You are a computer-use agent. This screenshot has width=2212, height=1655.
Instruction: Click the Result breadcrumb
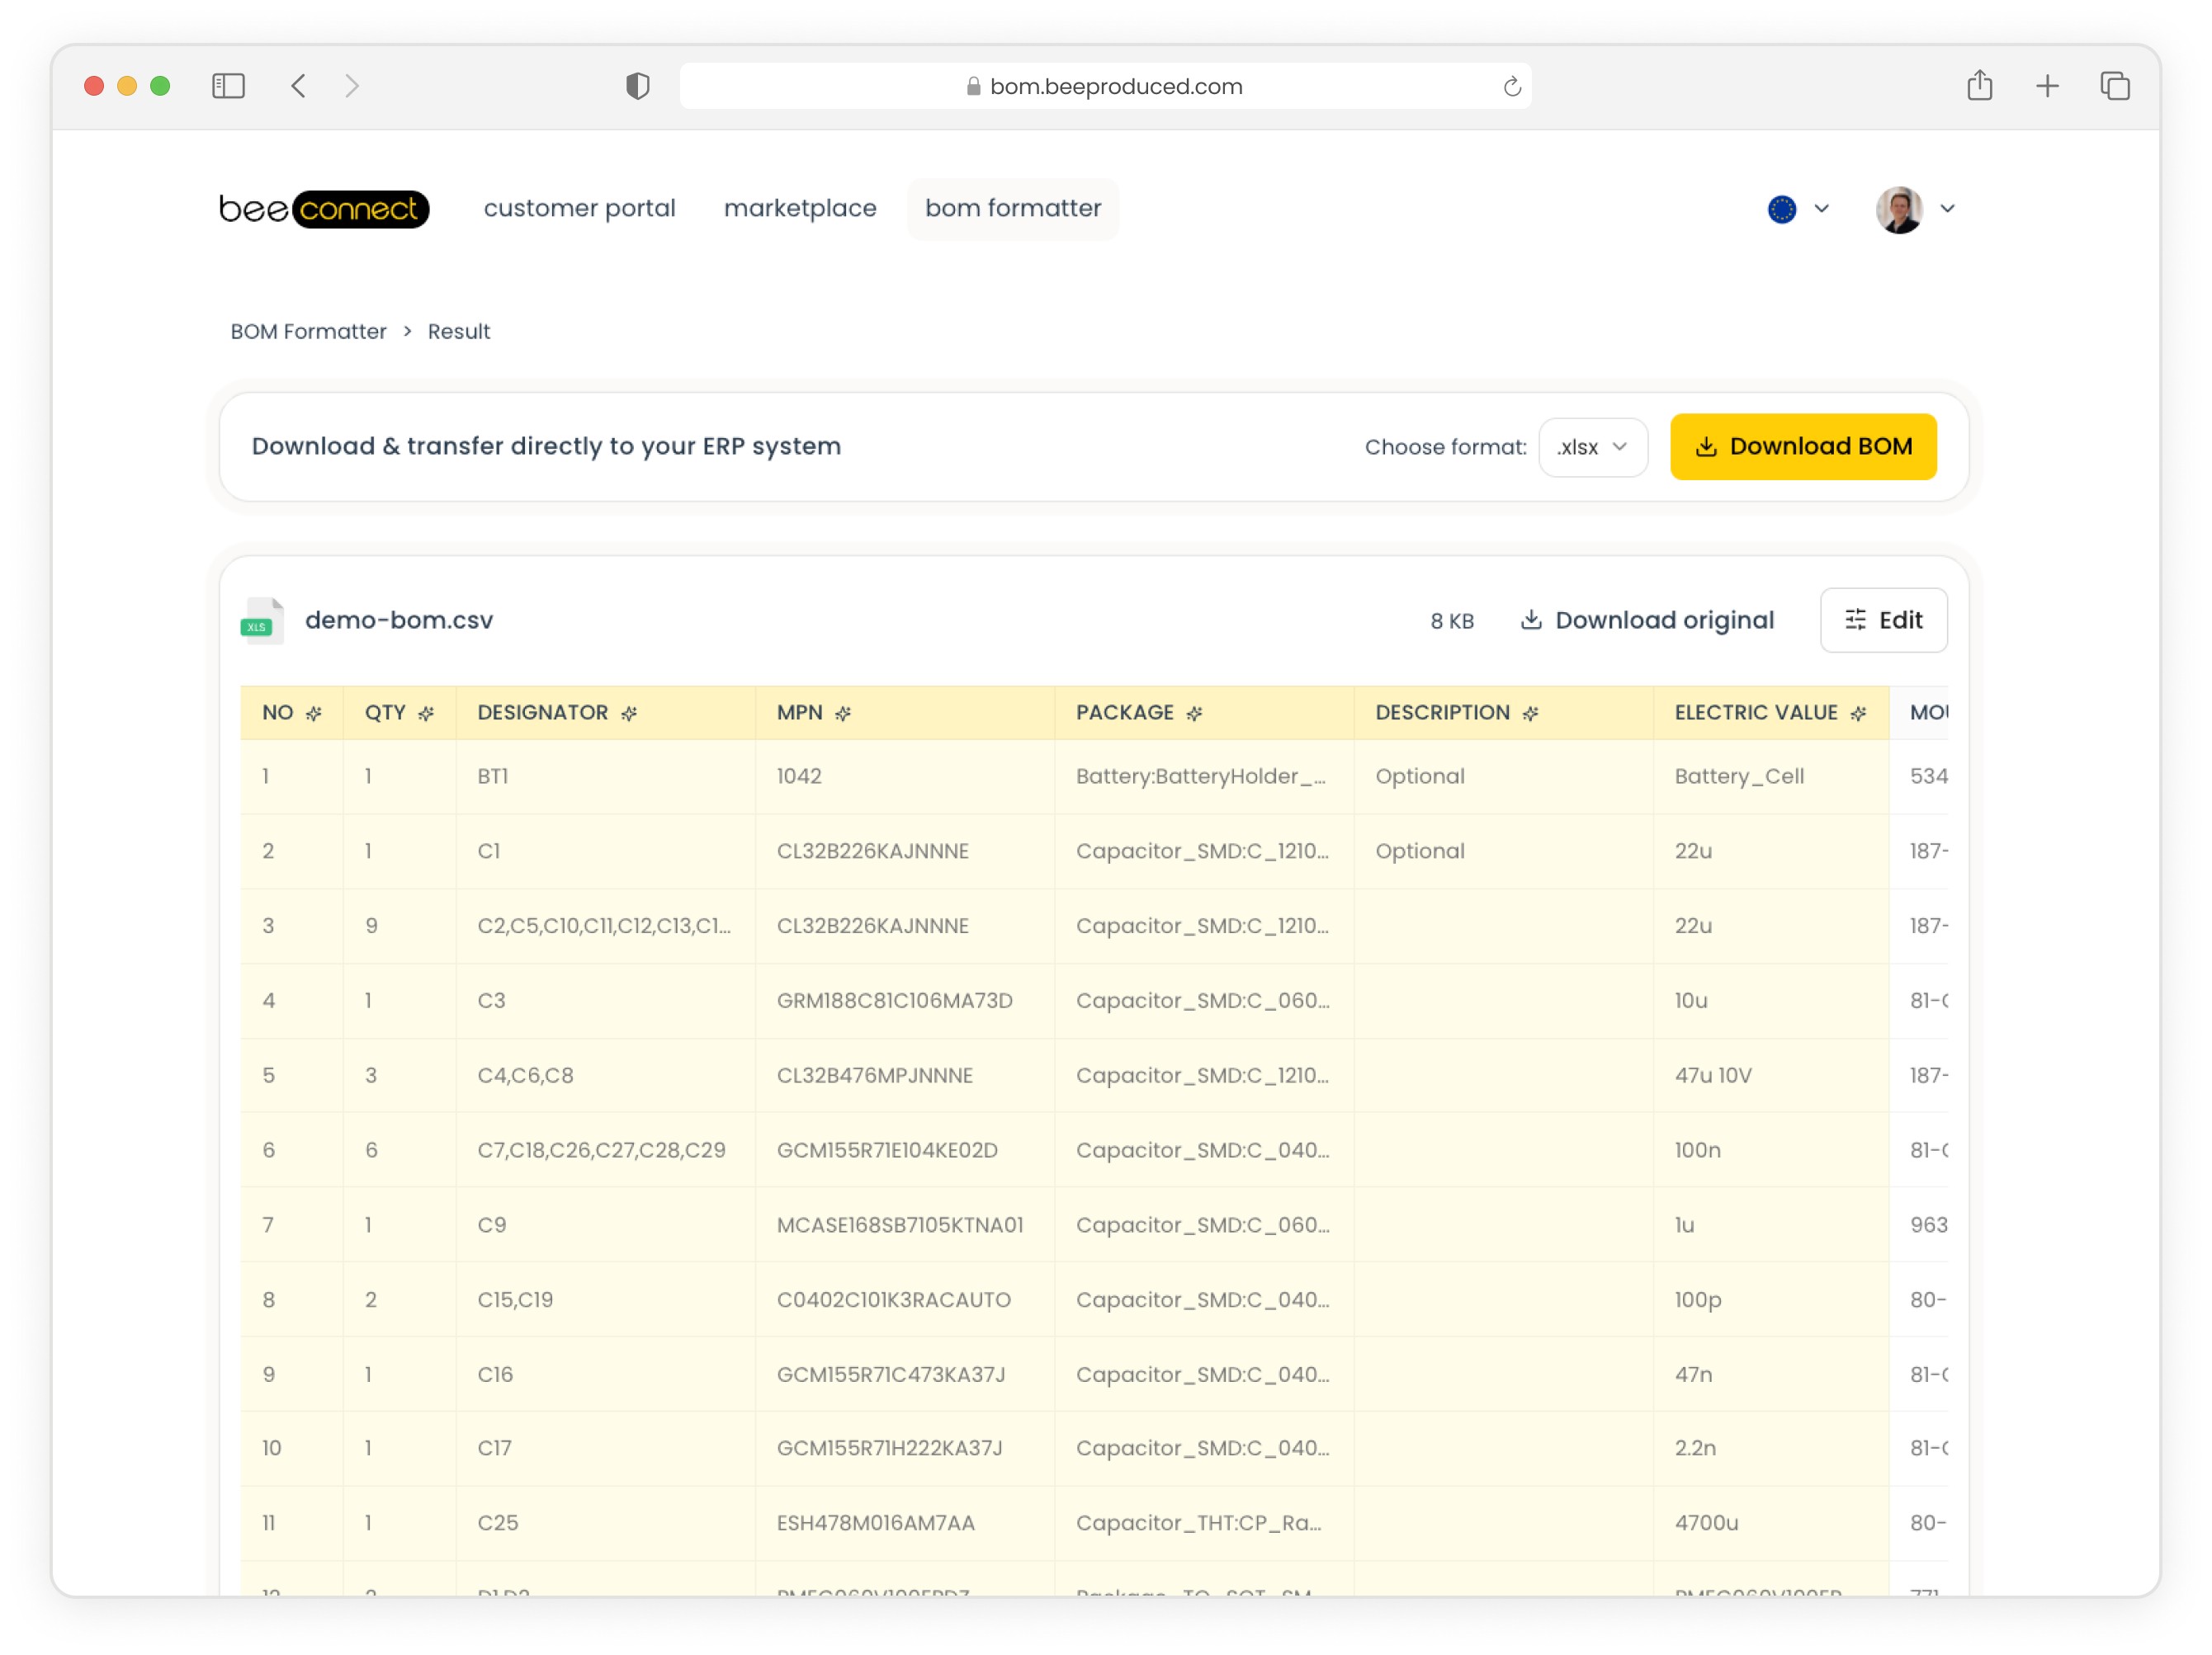459,332
